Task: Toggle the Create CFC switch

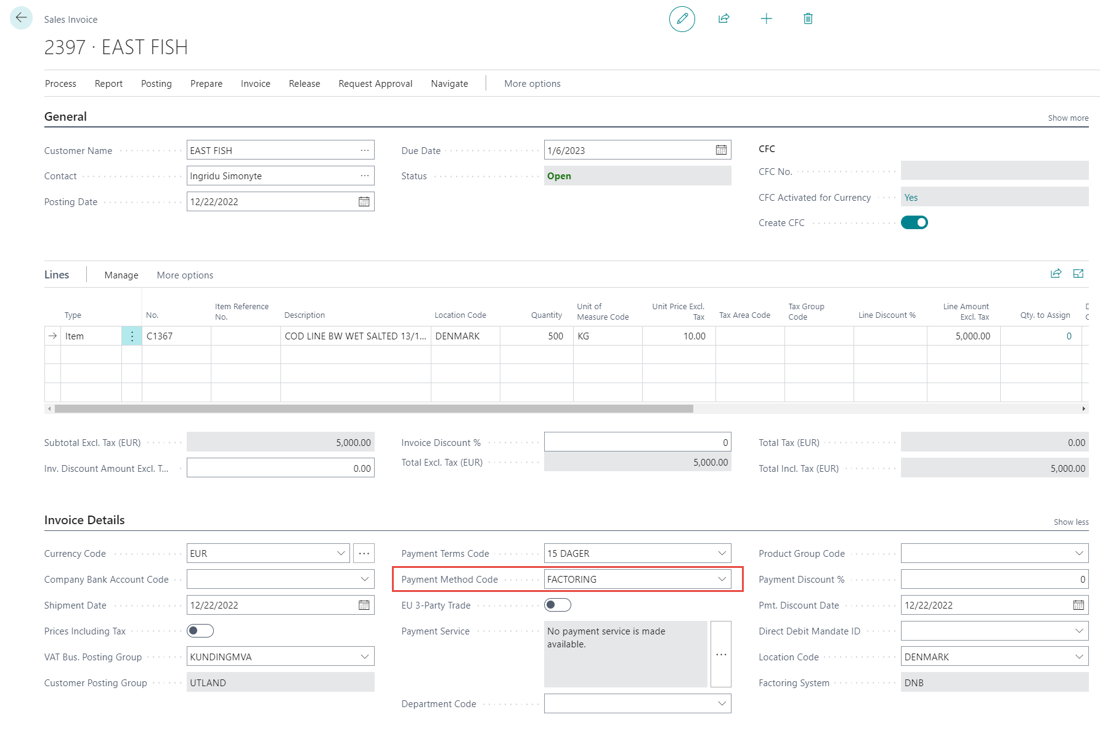Action: point(914,223)
